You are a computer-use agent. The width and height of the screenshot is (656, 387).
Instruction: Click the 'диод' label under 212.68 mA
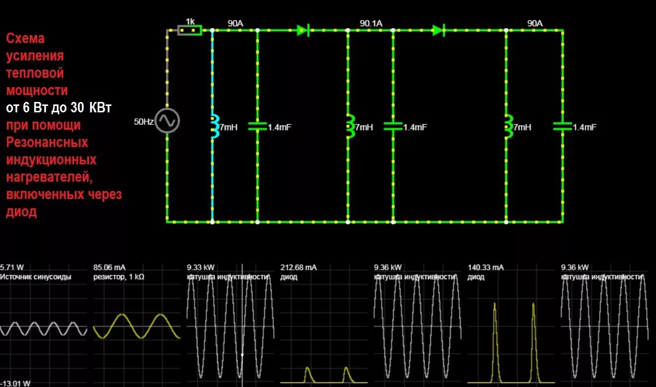289,277
